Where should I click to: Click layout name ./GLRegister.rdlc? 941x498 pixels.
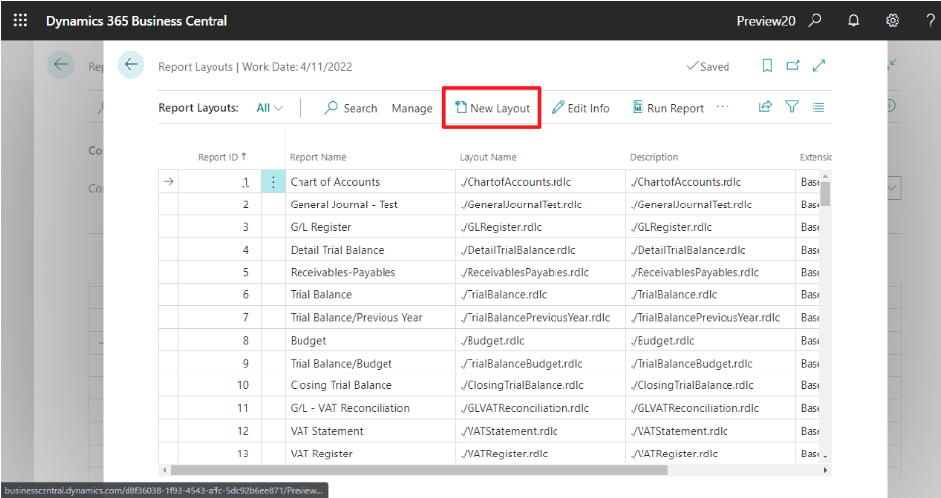coord(500,227)
